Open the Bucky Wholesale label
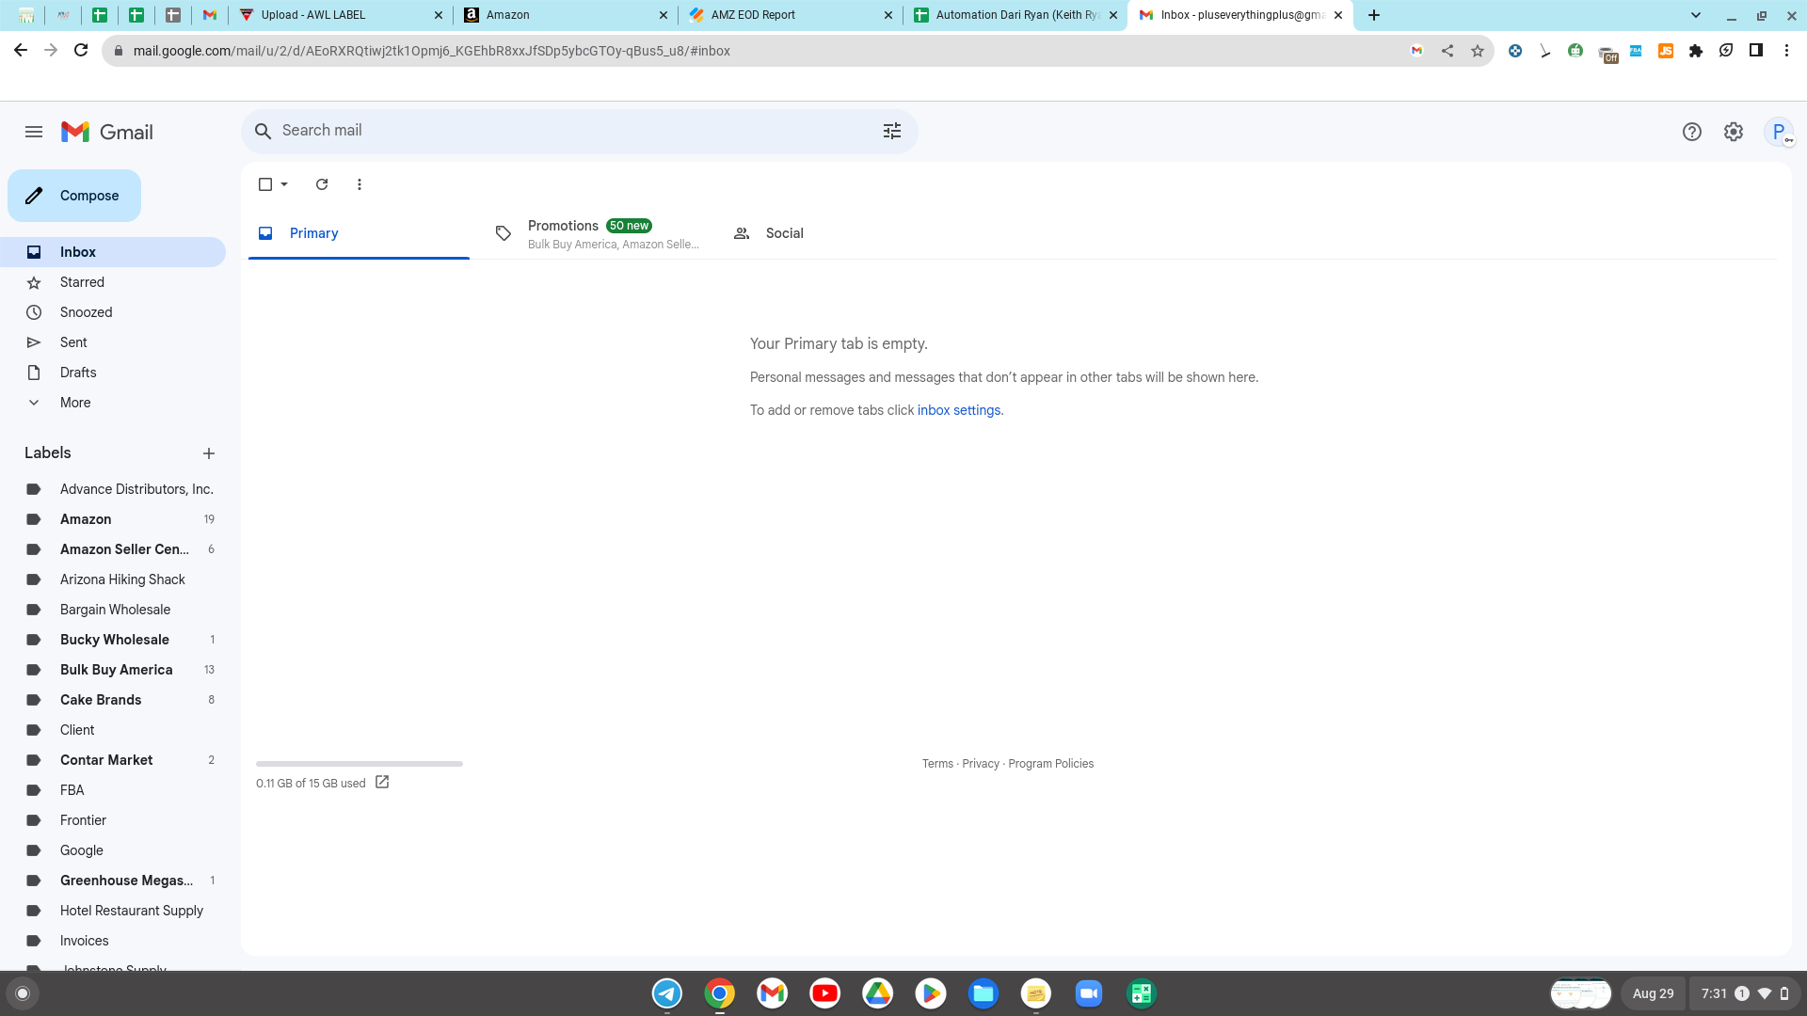This screenshot has width=1807, height=1016. (113, 640)
